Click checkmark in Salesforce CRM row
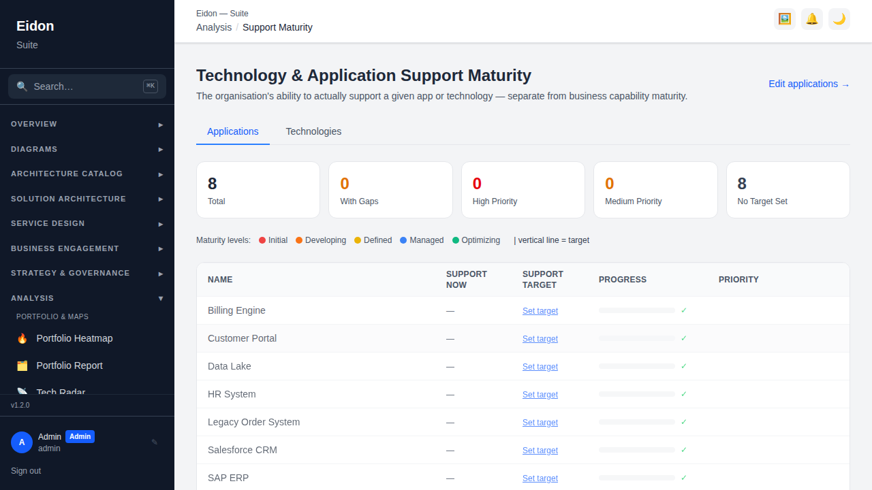This screenshot has width=872, height=490. [x=684, y=450]
